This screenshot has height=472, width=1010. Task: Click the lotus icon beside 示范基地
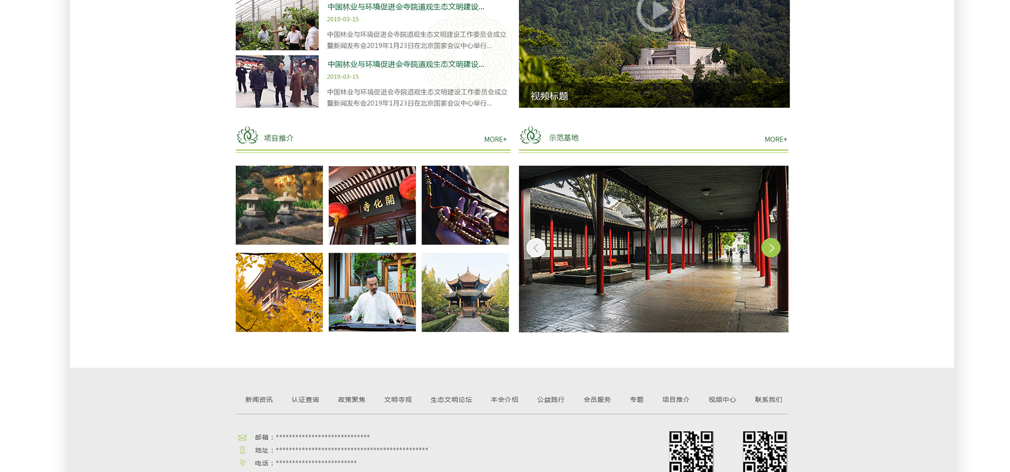pos(530,135)
